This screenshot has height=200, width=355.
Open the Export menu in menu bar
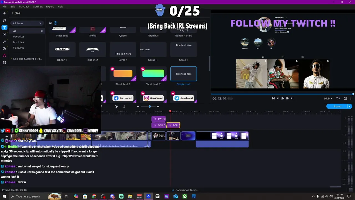tap(50, 6)
